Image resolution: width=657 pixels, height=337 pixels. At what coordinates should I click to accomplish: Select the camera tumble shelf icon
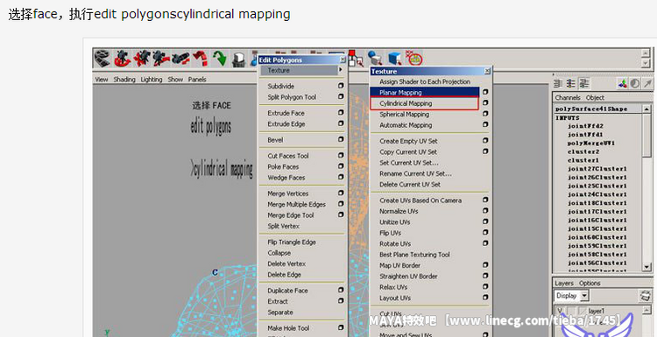coord(123,58)
